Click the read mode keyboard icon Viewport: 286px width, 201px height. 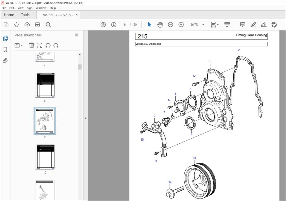tap(227, 25)
